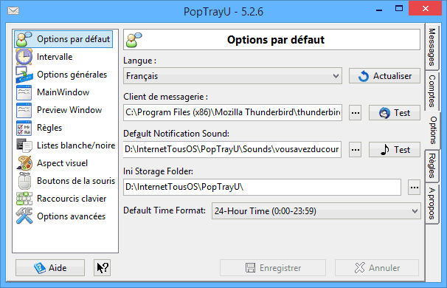Image resolution: width=447 pixels, height=288 pixels.
Task: Select Listes blanche/noire text entry
Action: click(x=76, y=145)
